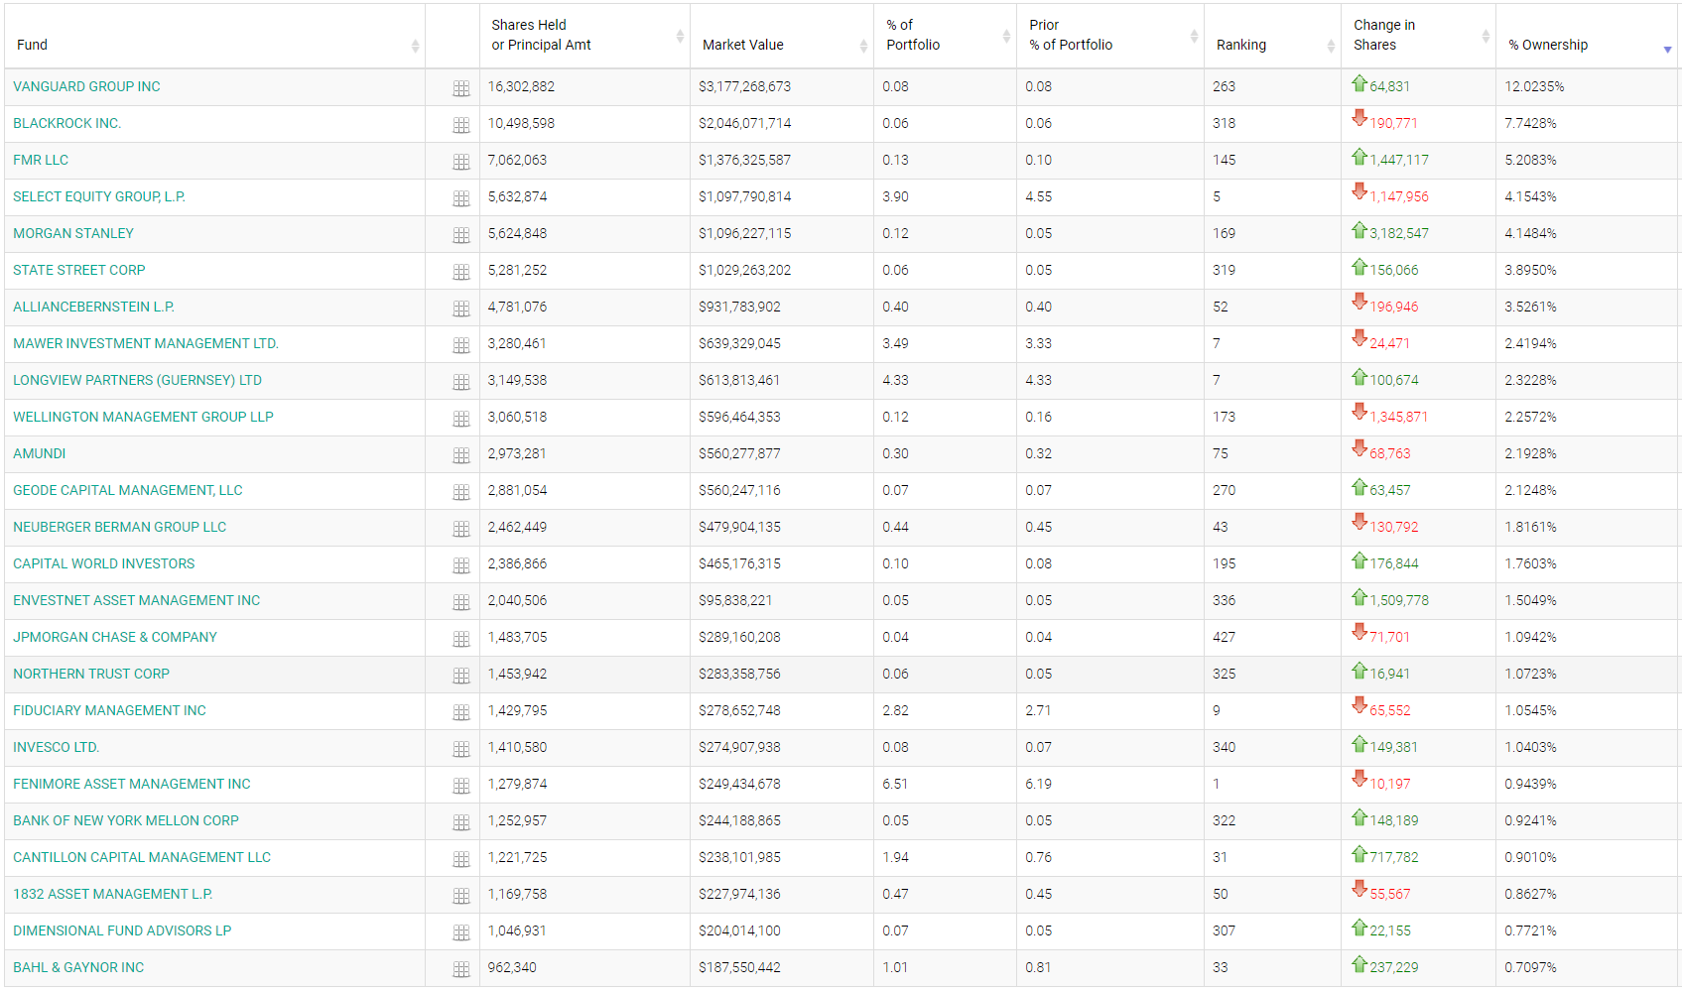Select Vanguard market value $3,177,268,673
The height and width of the screenshot is (991, 1682).
(x=744, y=86)
